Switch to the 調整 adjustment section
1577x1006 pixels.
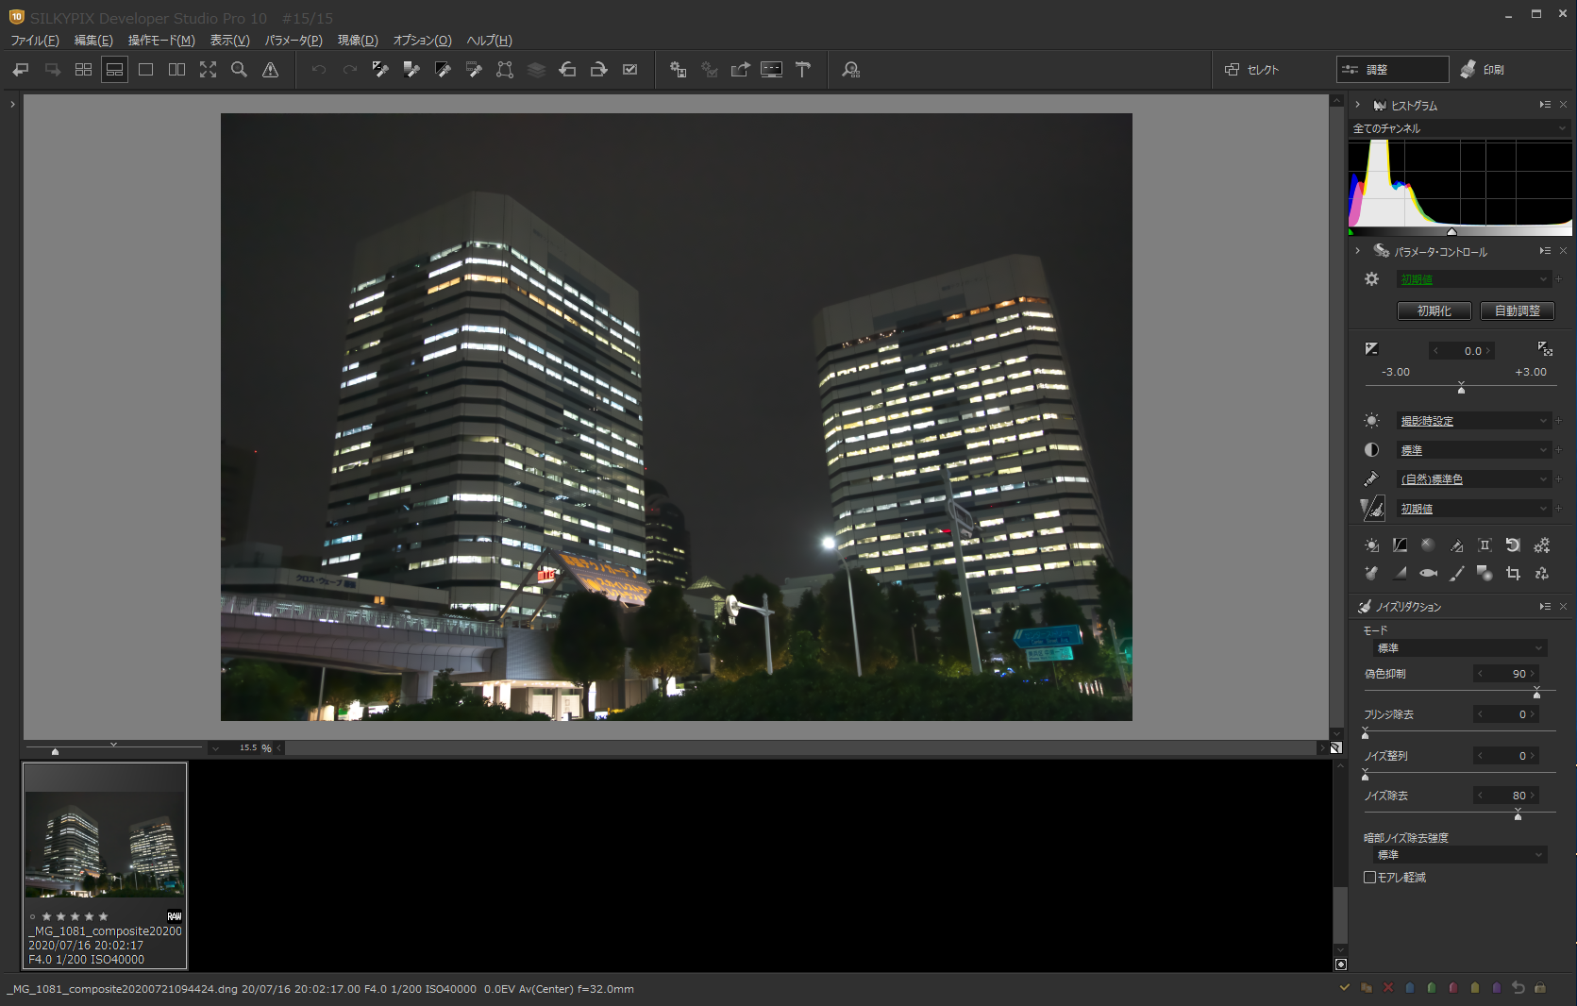pyautogui.click(x=1393, y=70)
